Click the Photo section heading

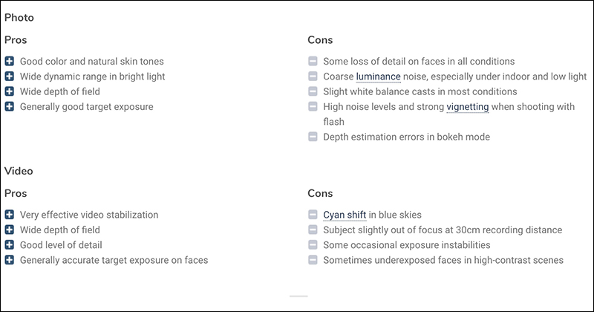(19, 17)
